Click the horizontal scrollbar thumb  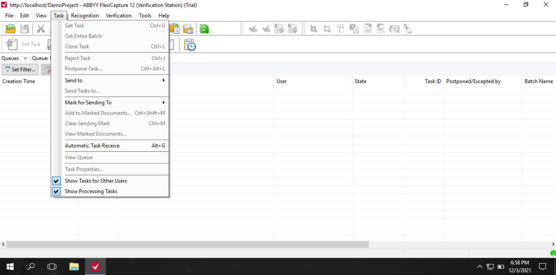[x=188, y=244]
